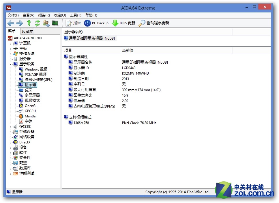Click the GPGPU icon in tree
The width and height of the screenshot is (279, 203).
click(x=21, y=111)
